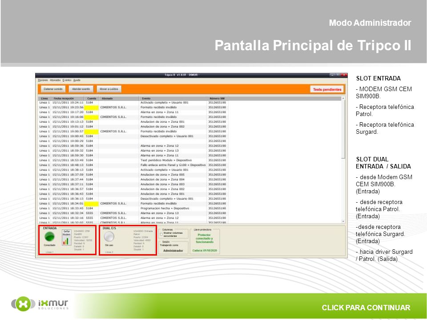Sort by the Linea column header
The height and width of the screenshot is (320, 427).
44,99
